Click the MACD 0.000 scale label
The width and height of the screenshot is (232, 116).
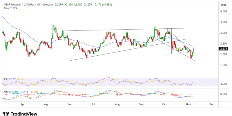223,94
